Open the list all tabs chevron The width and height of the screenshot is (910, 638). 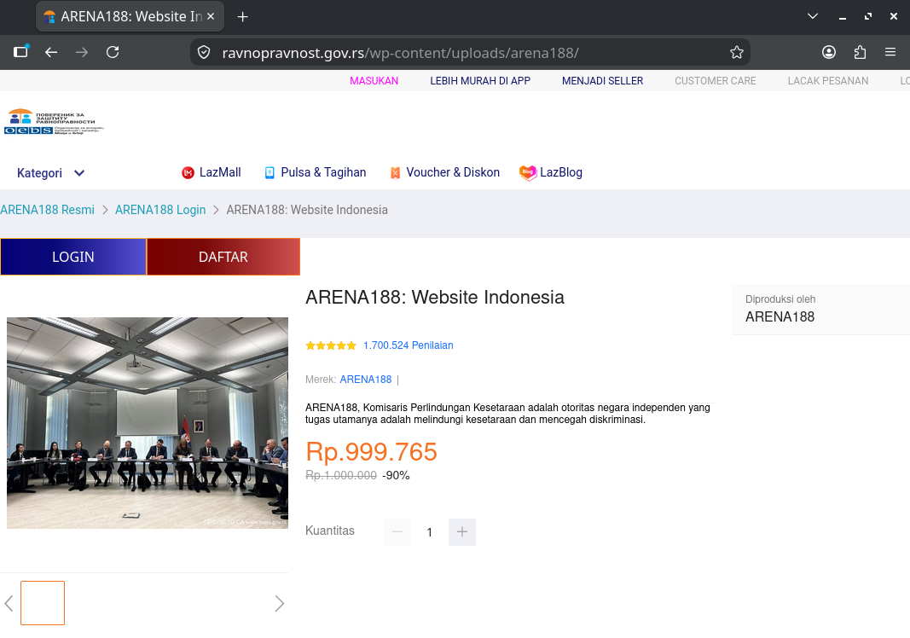(x=813, y=16)
